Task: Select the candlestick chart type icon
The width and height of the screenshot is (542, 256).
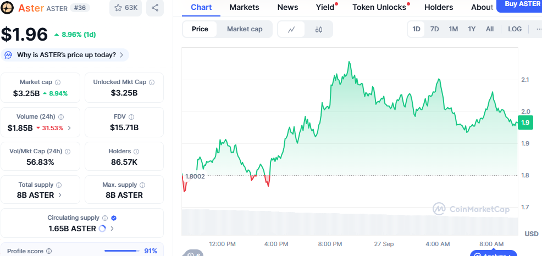Action: [319, 29]
